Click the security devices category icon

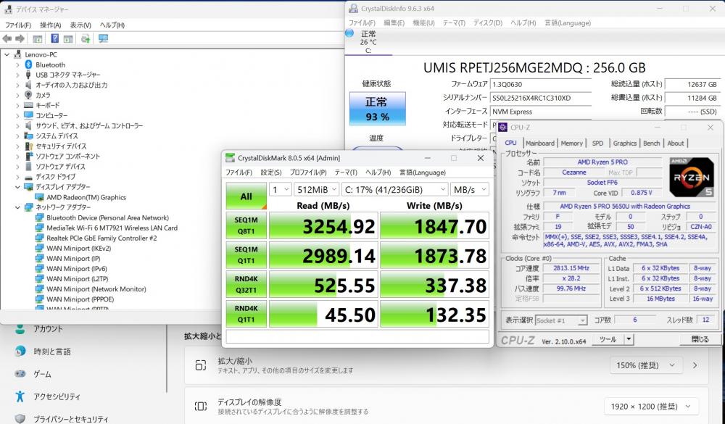(29, 146)
